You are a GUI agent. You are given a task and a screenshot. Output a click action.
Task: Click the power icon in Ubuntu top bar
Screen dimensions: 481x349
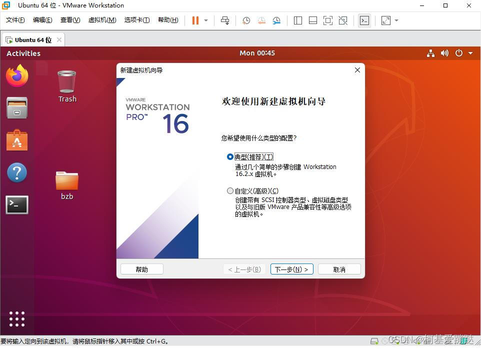[459, 53]
